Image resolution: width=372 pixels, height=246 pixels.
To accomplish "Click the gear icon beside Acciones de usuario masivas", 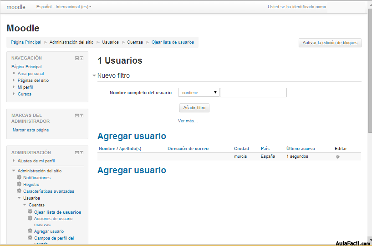I will point(30,218).
